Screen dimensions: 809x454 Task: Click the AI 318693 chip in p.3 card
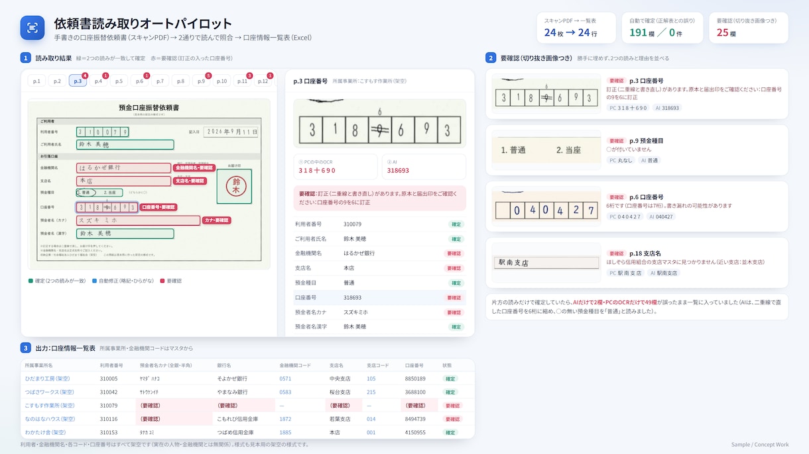(667, 108)
